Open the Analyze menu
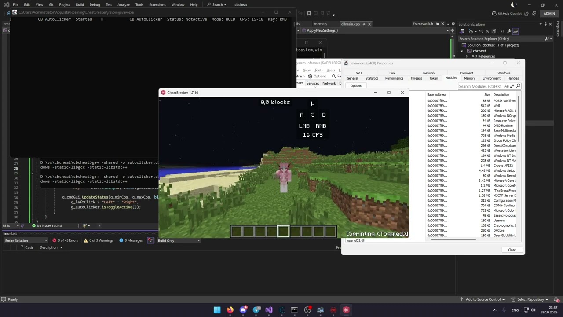 click(x=124, y=4)
